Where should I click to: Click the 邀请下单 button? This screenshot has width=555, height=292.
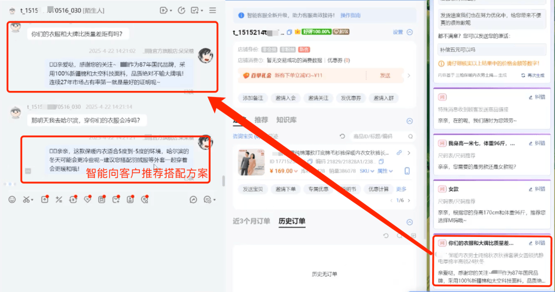(x=286, y=189)
